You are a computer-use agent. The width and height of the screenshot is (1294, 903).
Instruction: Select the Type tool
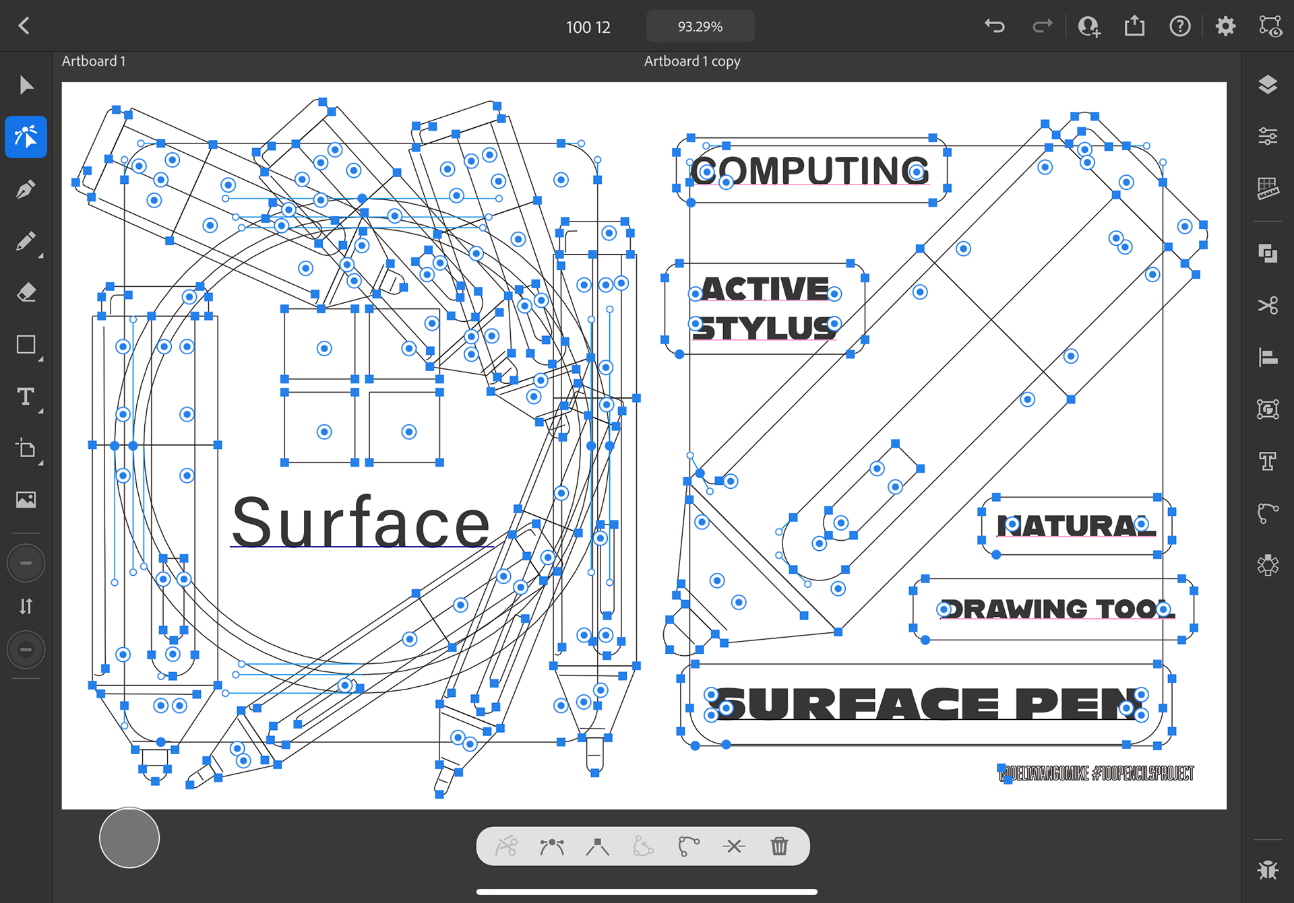coord(26,397)
